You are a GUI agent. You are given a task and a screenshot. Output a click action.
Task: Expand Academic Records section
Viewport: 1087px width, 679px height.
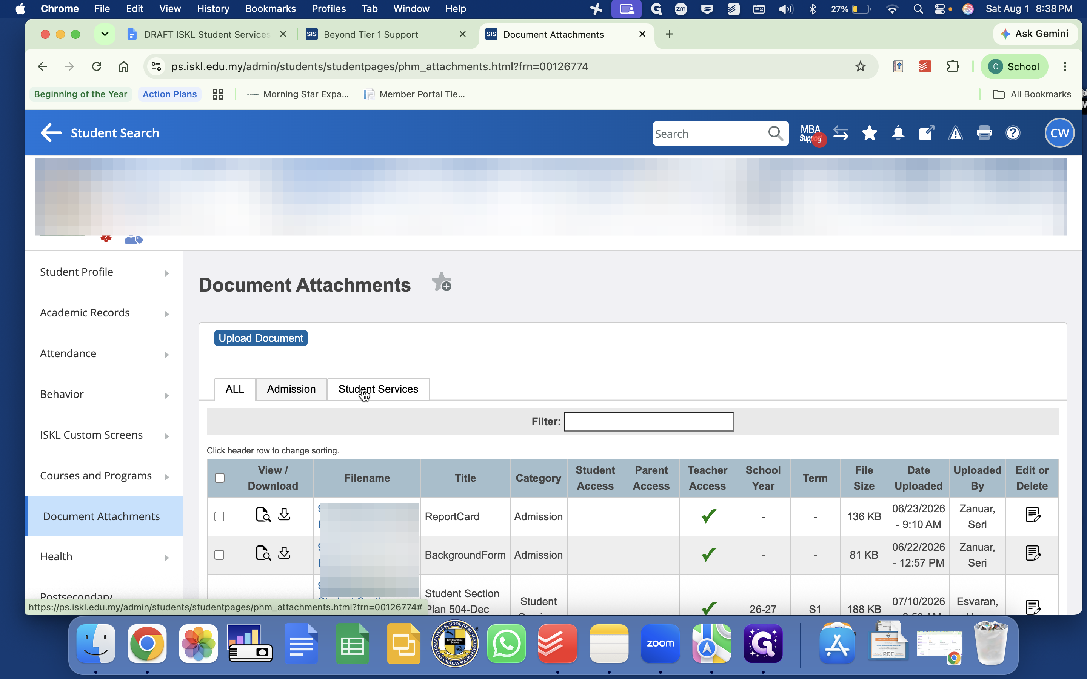[104, 313]
